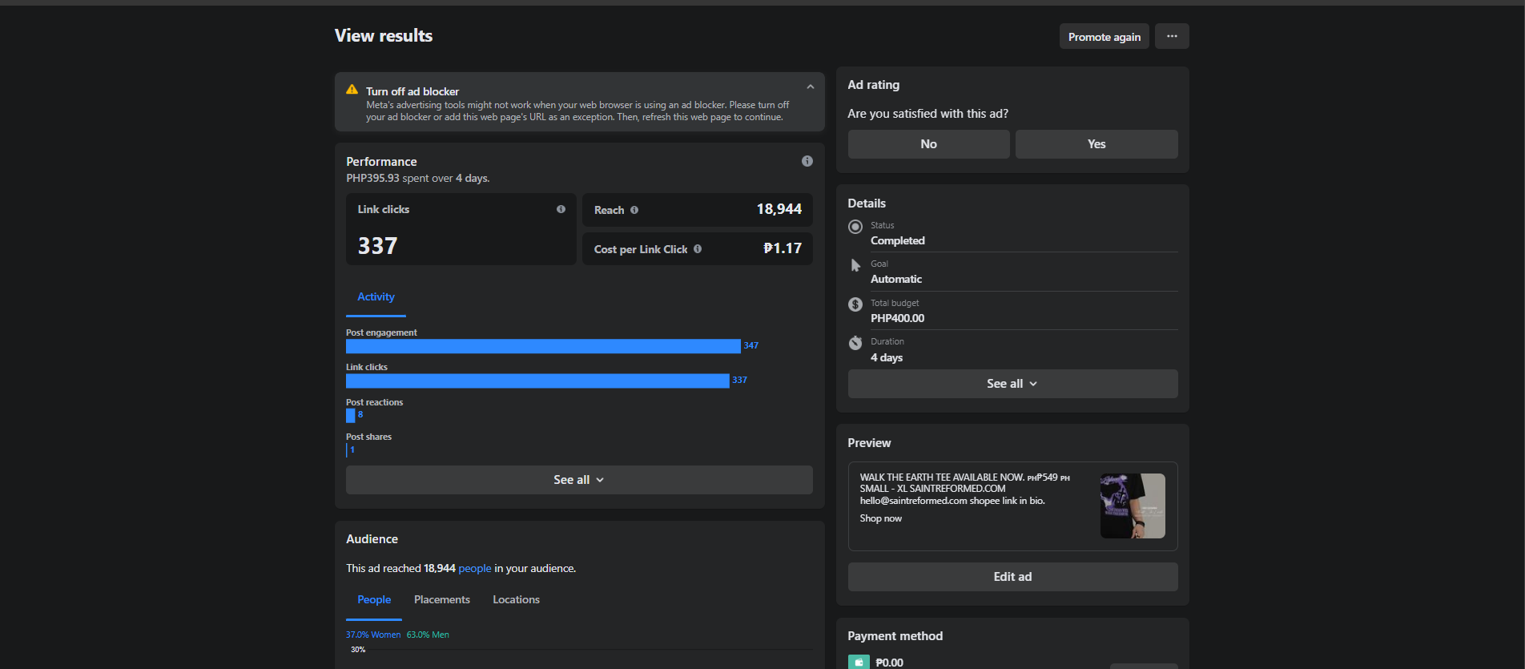Click the Completed status text

pyautogui.click(x=897, y=240)
